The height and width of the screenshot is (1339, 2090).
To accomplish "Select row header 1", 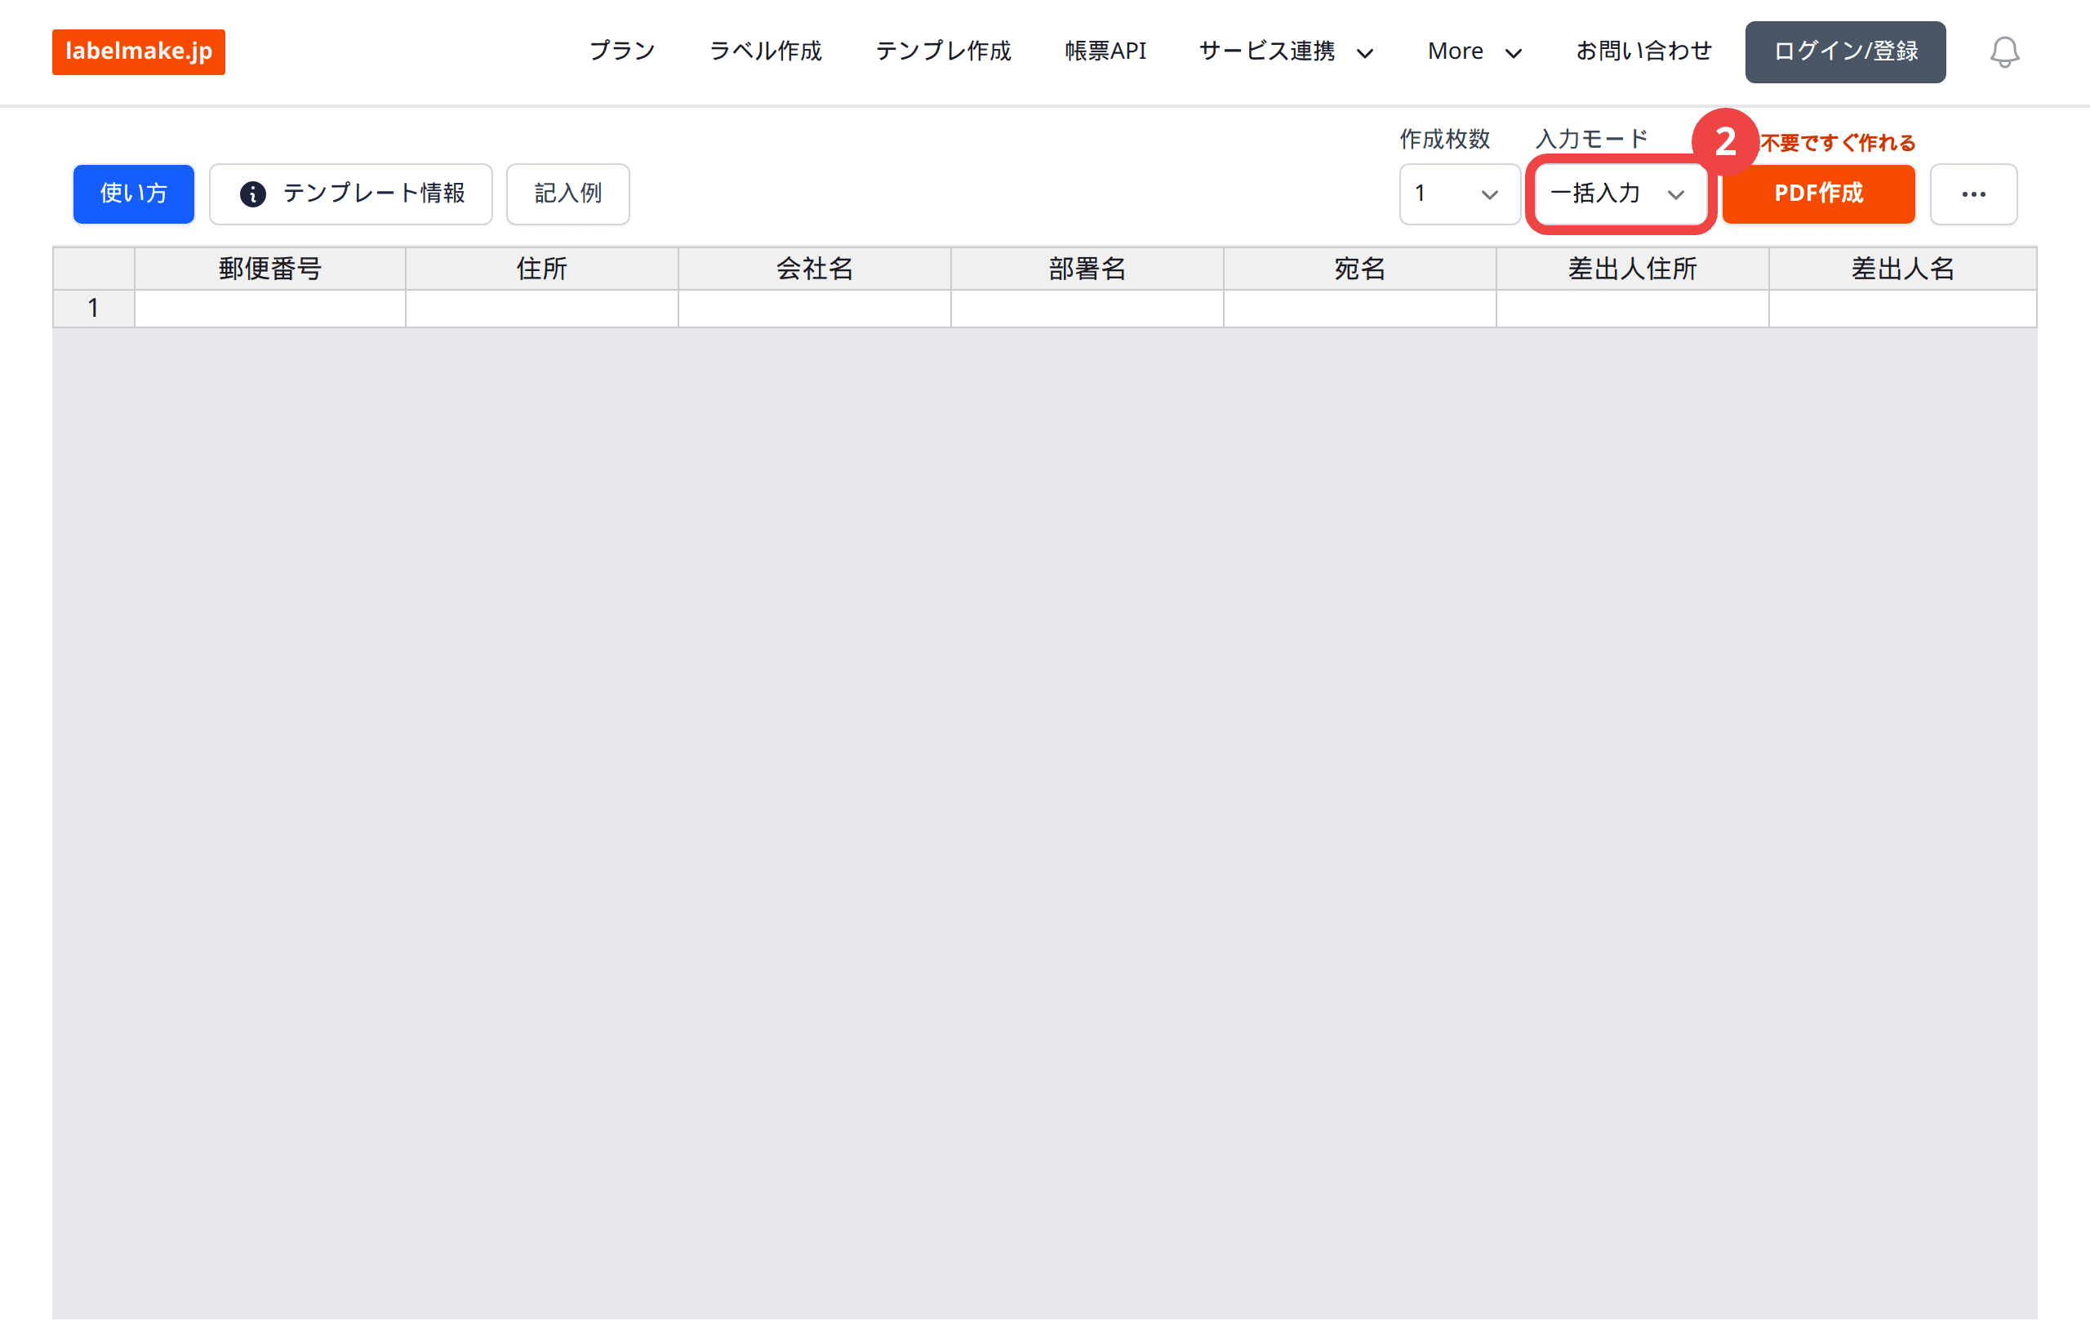I will coord(93,309).
